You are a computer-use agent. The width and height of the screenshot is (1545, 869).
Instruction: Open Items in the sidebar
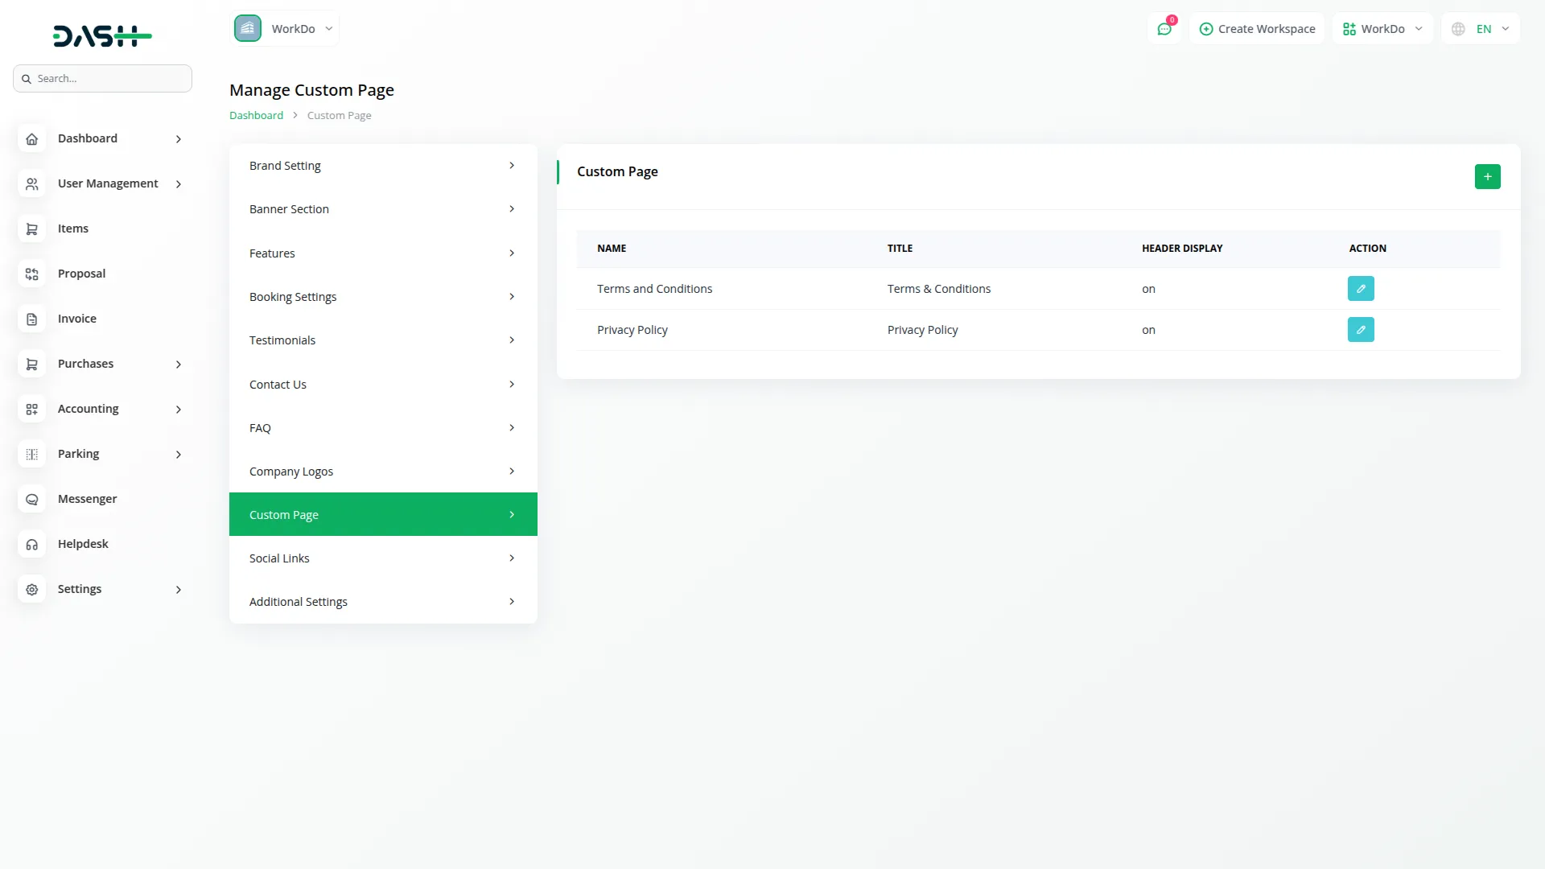point(72,229)
